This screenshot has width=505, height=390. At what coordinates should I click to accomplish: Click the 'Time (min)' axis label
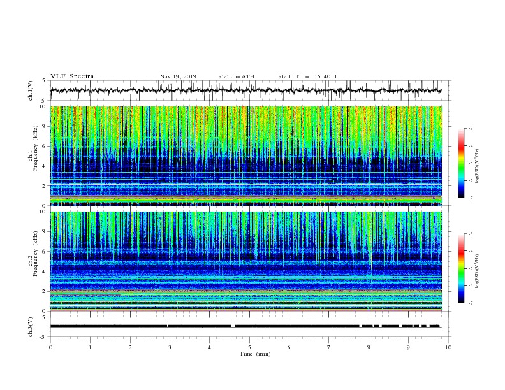(x=255, y=354)
